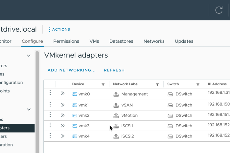Open the three-dot menu for vmk0

(x=50, y=93)
